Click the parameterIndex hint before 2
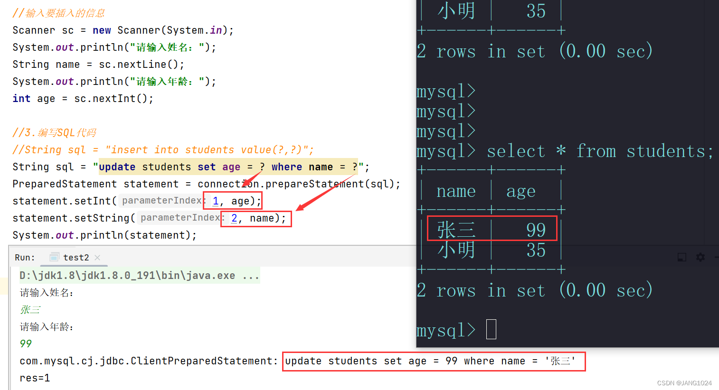The width and height of the screenshot is (719, 390). [x=180, y=217]
